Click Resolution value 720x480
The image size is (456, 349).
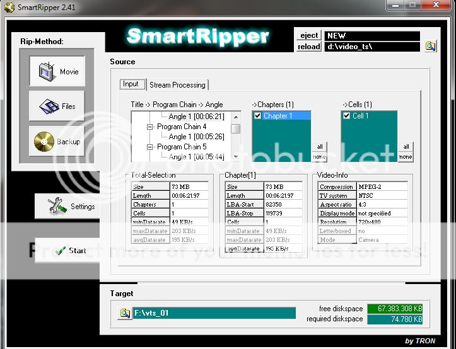370,222
